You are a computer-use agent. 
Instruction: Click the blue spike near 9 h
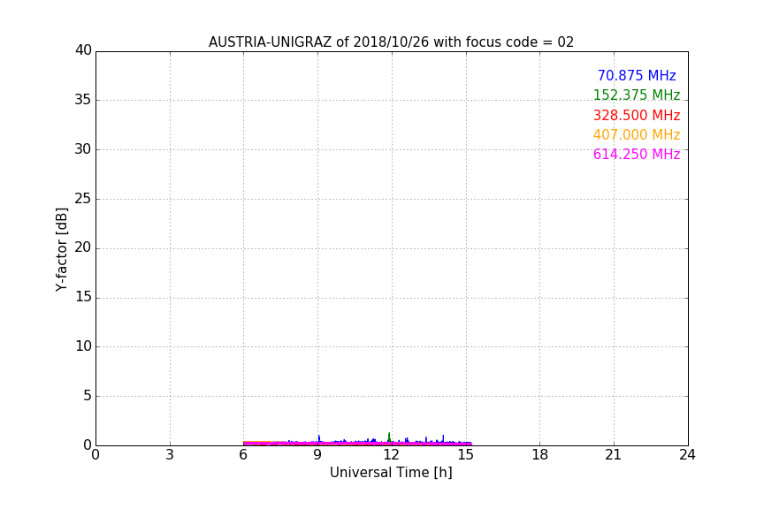(318, 438)
